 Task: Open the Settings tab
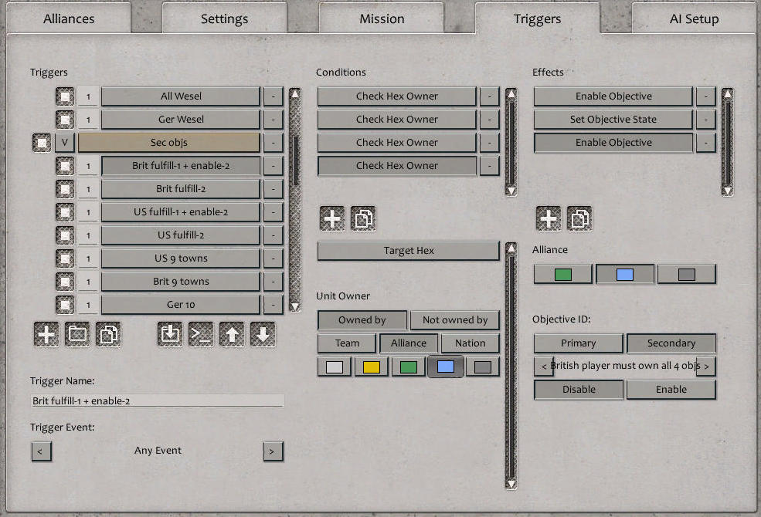click(224, 19)
